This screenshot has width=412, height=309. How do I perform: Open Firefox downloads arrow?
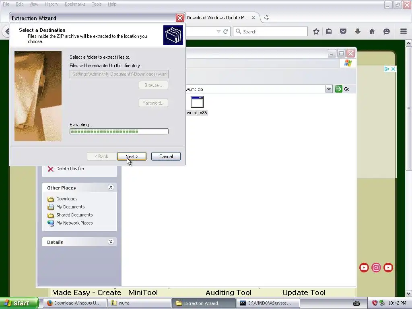[x=358, y=31]
